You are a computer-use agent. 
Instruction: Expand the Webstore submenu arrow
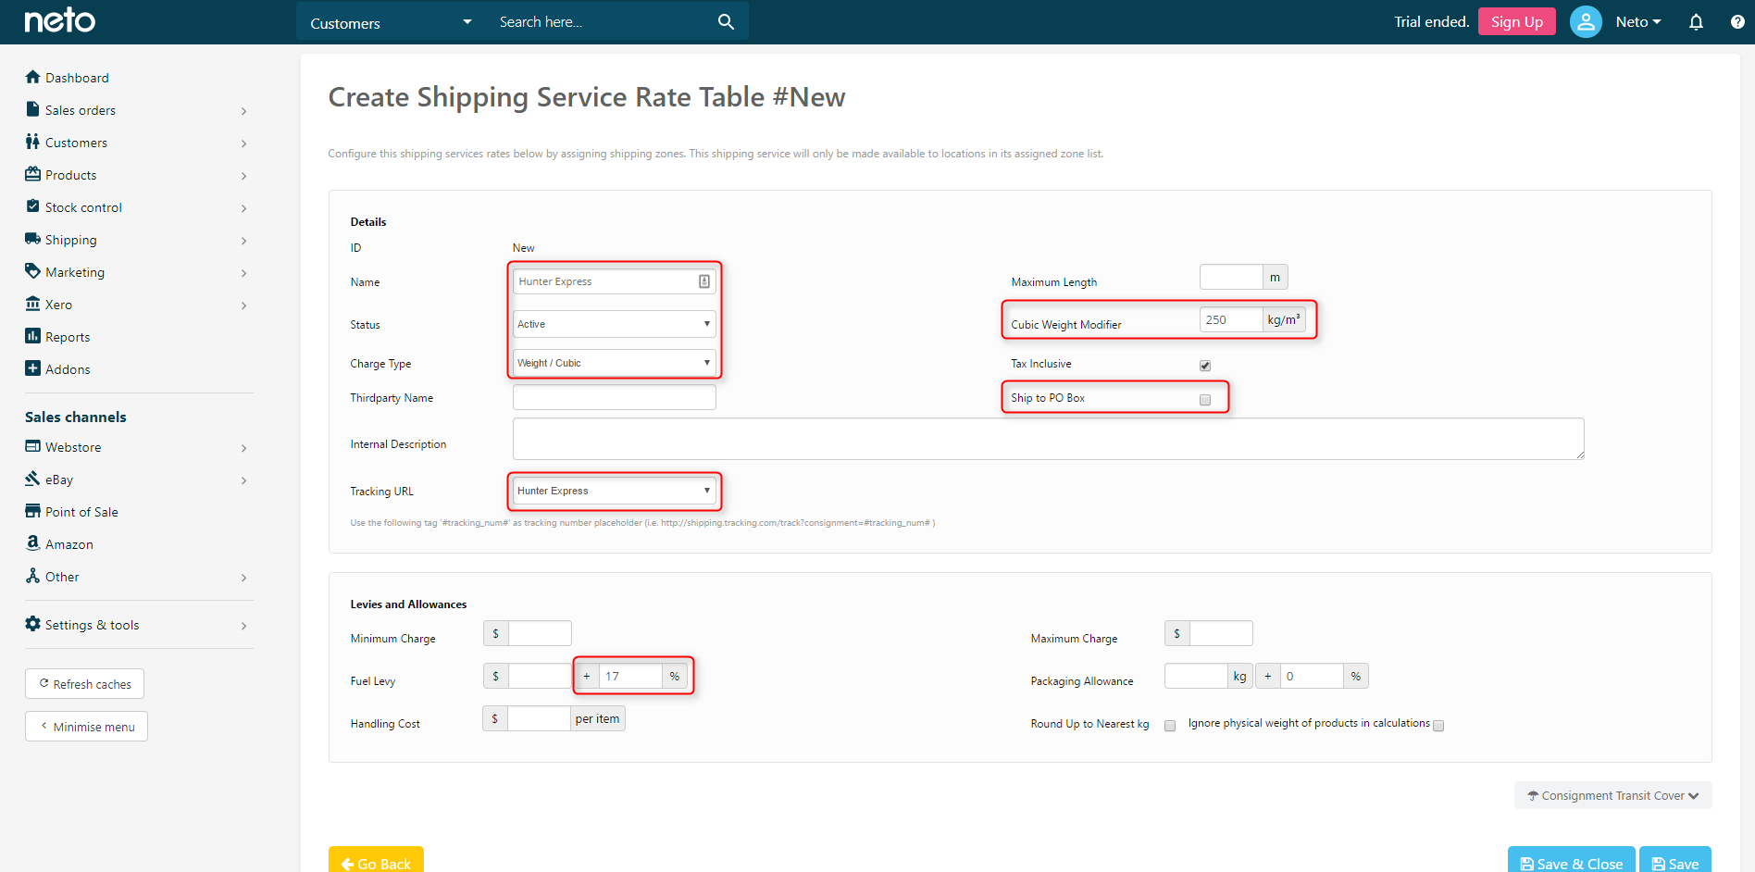tap(243, 448)
